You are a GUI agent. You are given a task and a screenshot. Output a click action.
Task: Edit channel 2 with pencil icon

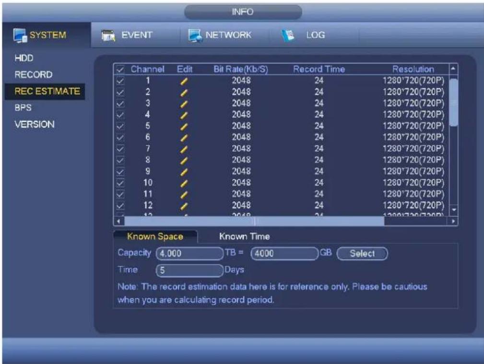click(184, 93)
